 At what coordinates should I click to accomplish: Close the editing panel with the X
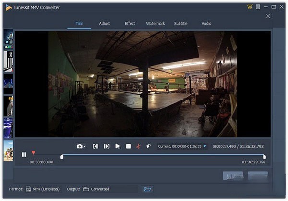268,16
